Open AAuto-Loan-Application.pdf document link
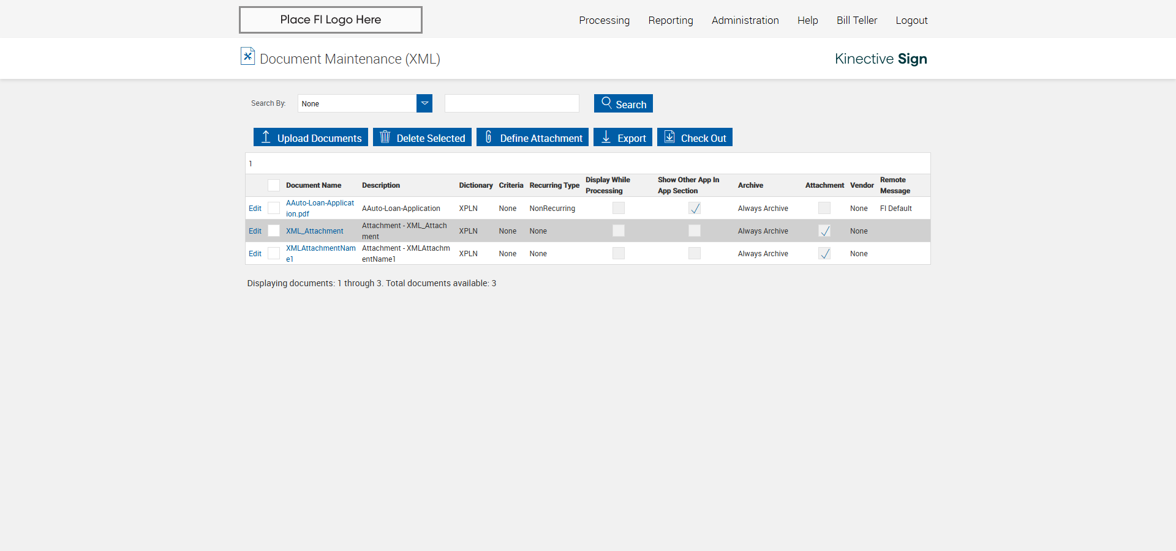 pyautogui.click(x=320, y=209)
